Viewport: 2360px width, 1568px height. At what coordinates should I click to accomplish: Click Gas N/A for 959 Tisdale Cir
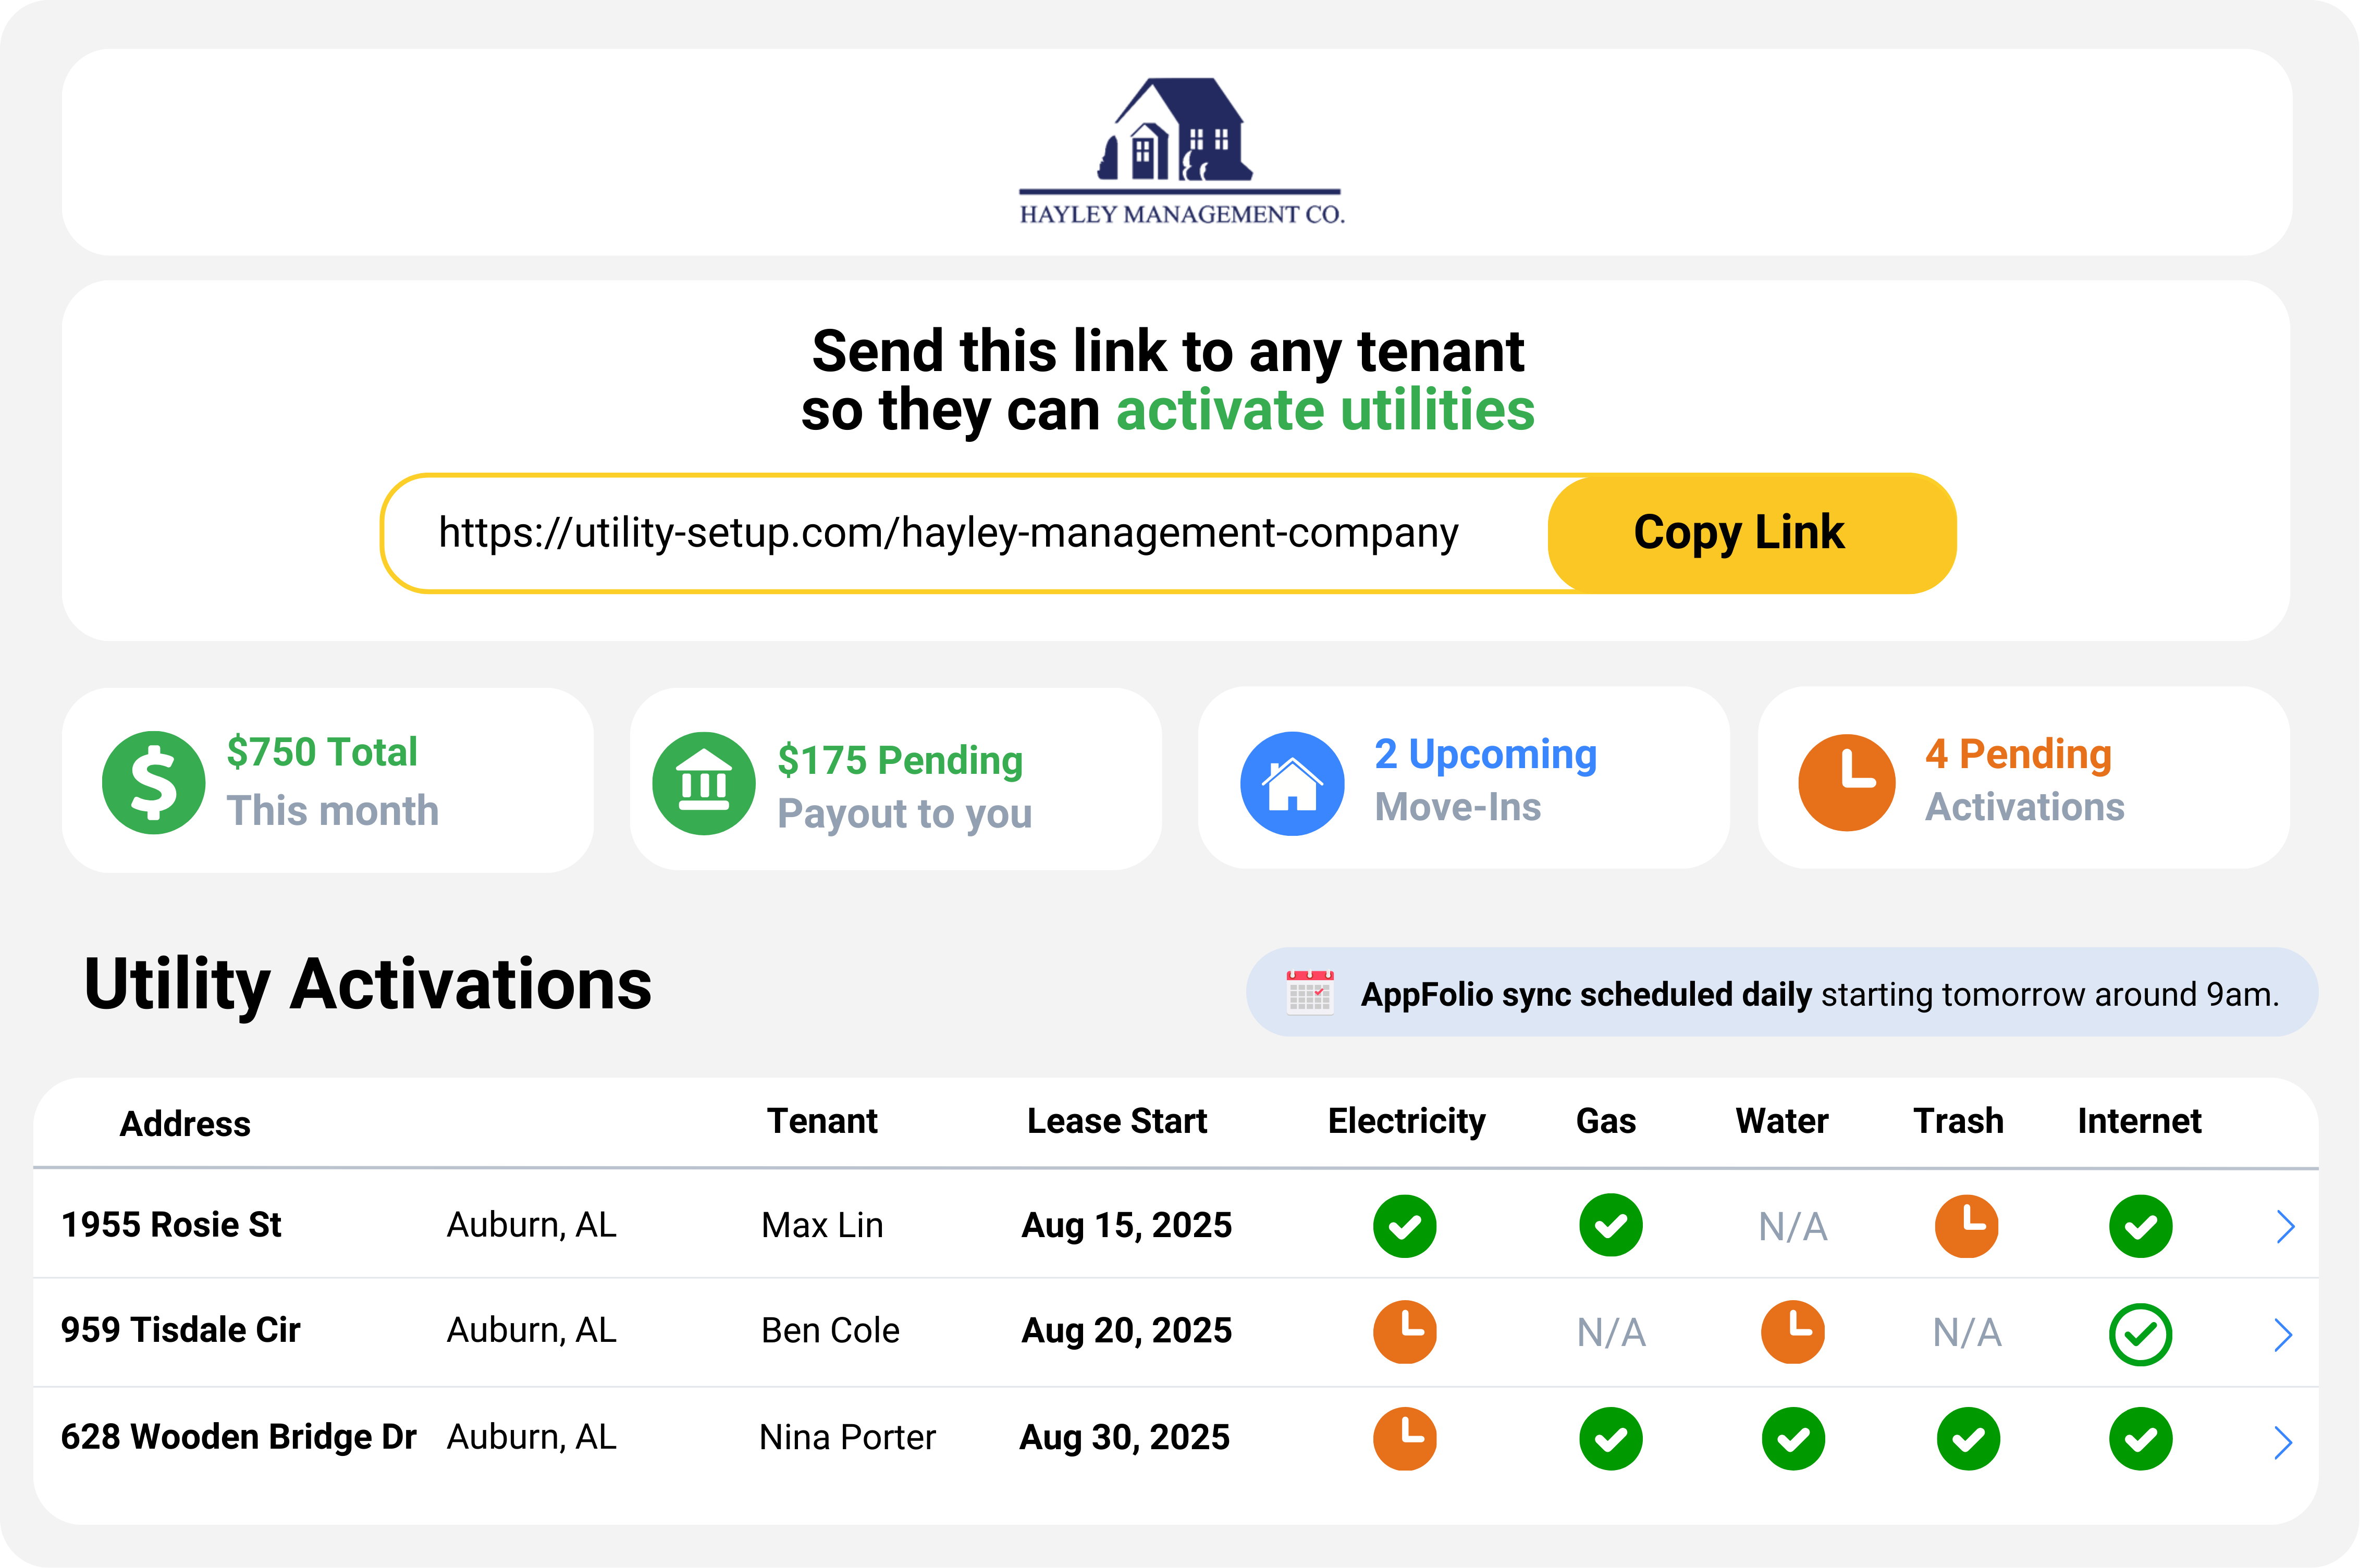pyautogui.click(x=1611, y=1333)
